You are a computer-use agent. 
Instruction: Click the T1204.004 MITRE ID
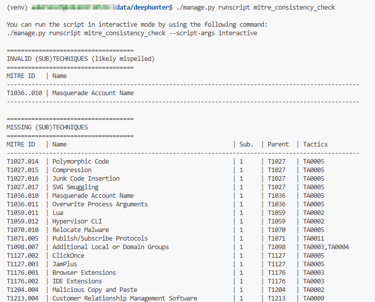pos(23,290)
